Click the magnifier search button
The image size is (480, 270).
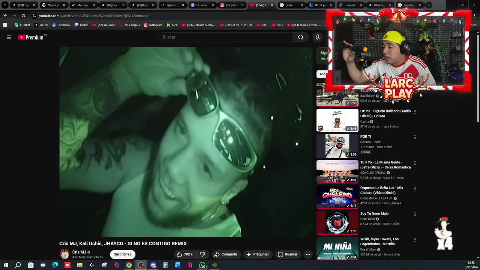tap(301, 37)
